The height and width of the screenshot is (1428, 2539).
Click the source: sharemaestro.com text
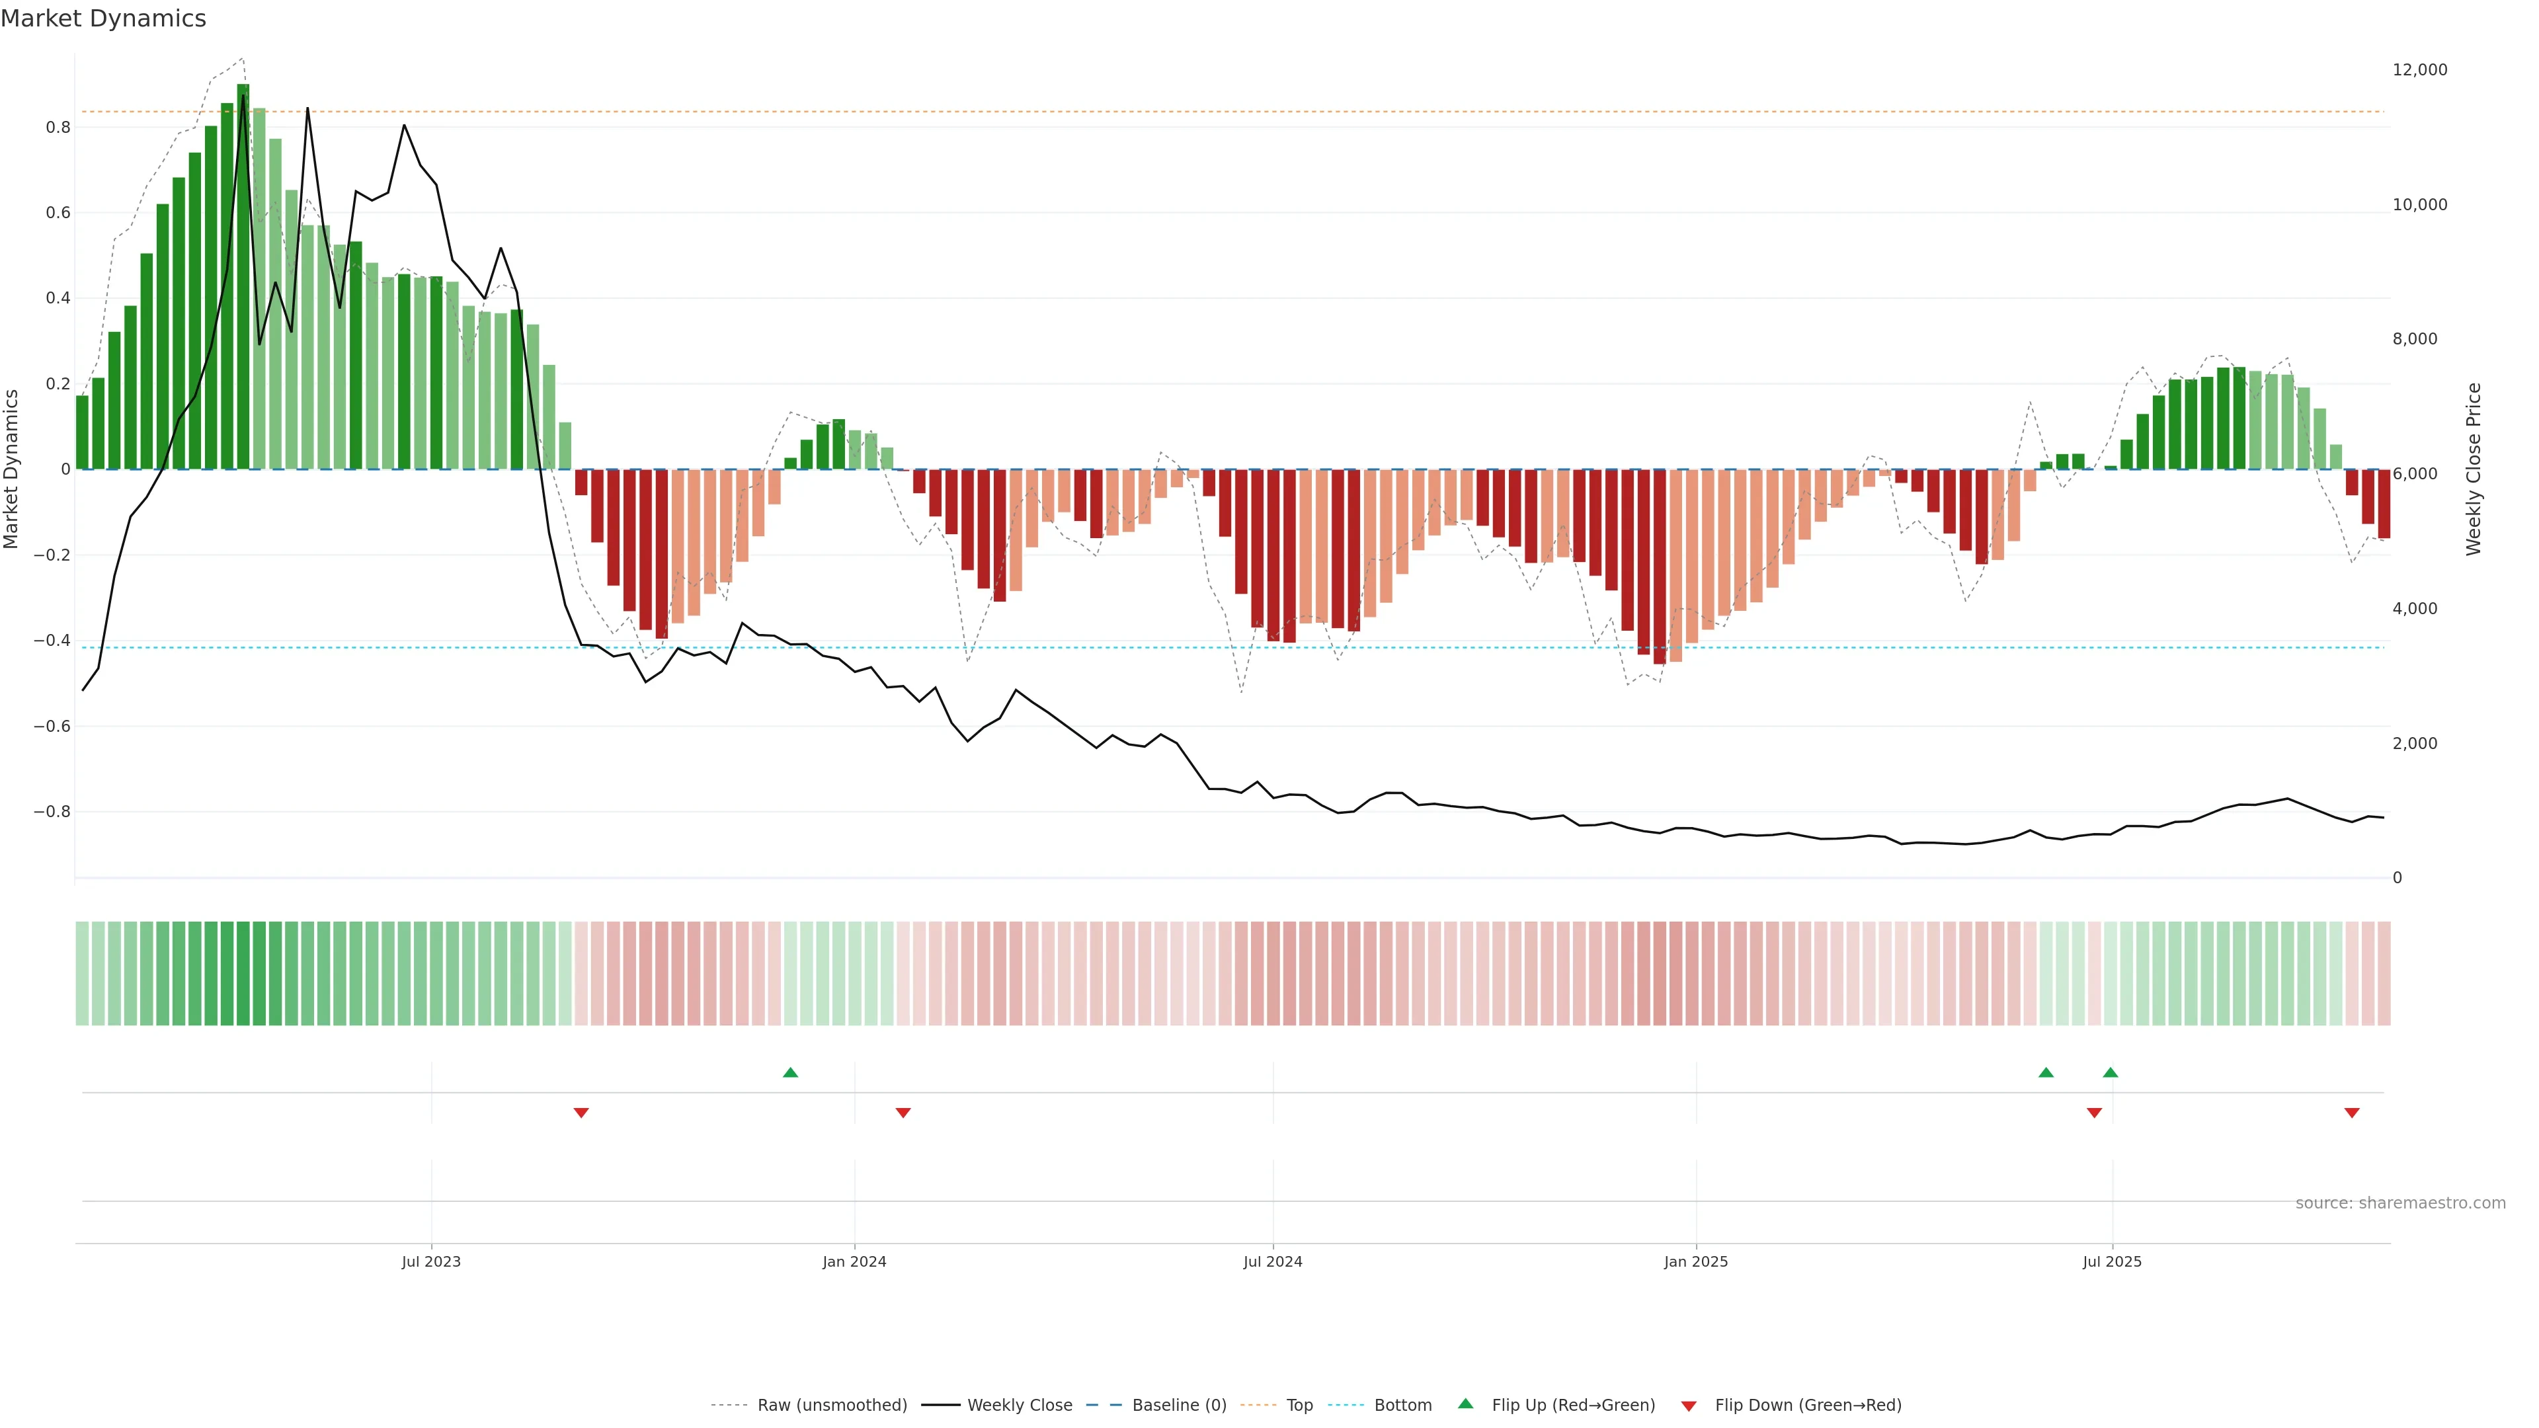pyautogui.click(x=2400, y=1203)
